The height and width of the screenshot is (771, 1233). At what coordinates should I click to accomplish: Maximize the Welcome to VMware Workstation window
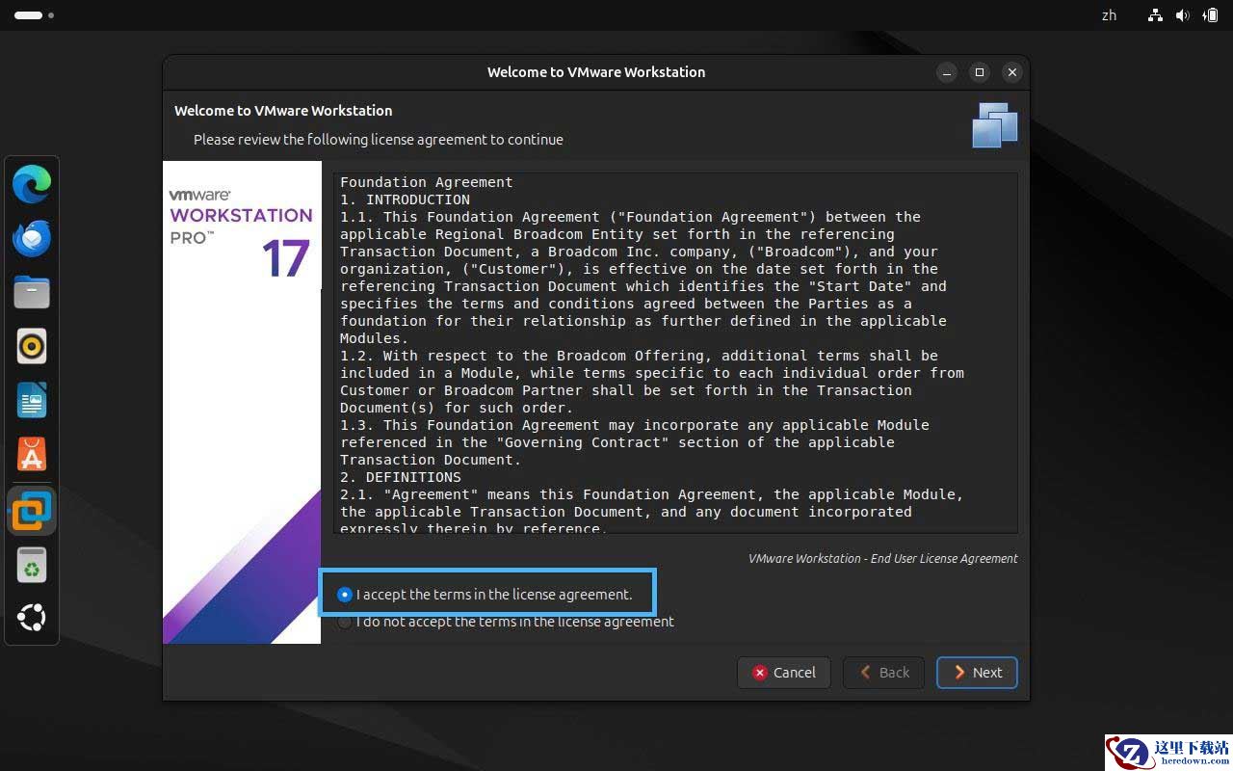click(980, 72)
